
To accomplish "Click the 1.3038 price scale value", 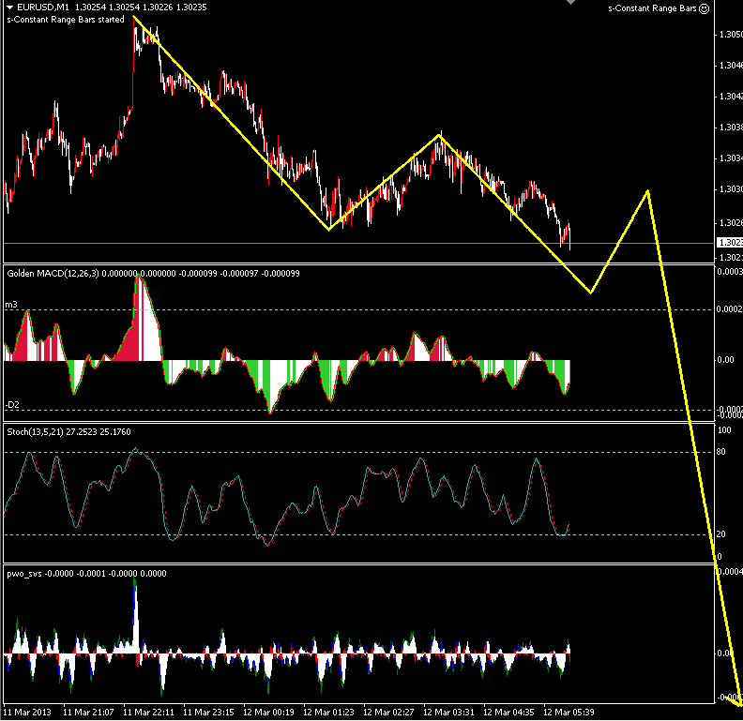I will (x=731, y=127).
